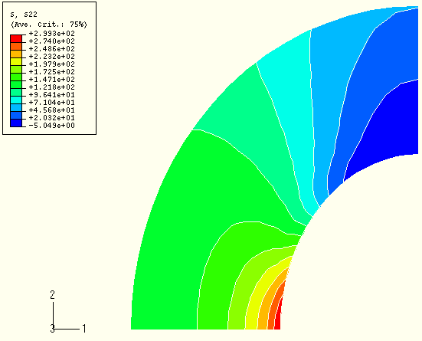Click the dark blue legend swatch at bottom
The width and height of the screenshot is (422, 341).
pos(16,123)
